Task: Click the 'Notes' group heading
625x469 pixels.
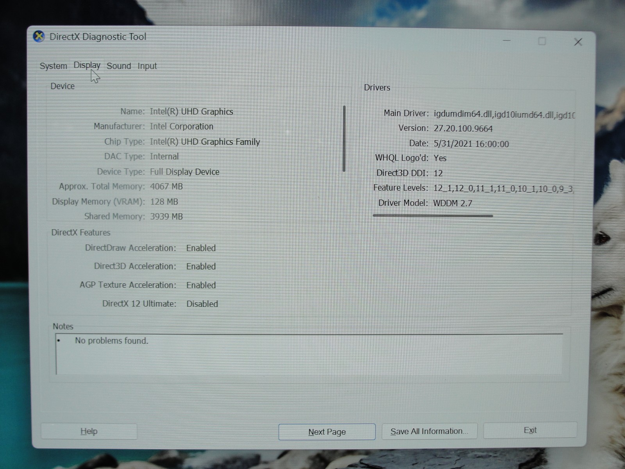Action: click(63, 326)
